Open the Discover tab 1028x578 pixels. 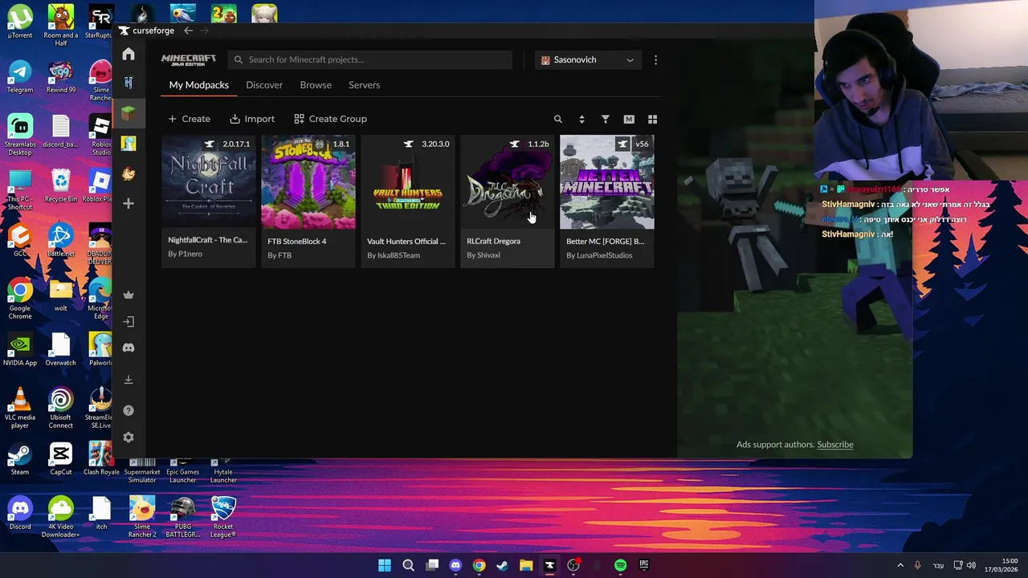(264, 85)
